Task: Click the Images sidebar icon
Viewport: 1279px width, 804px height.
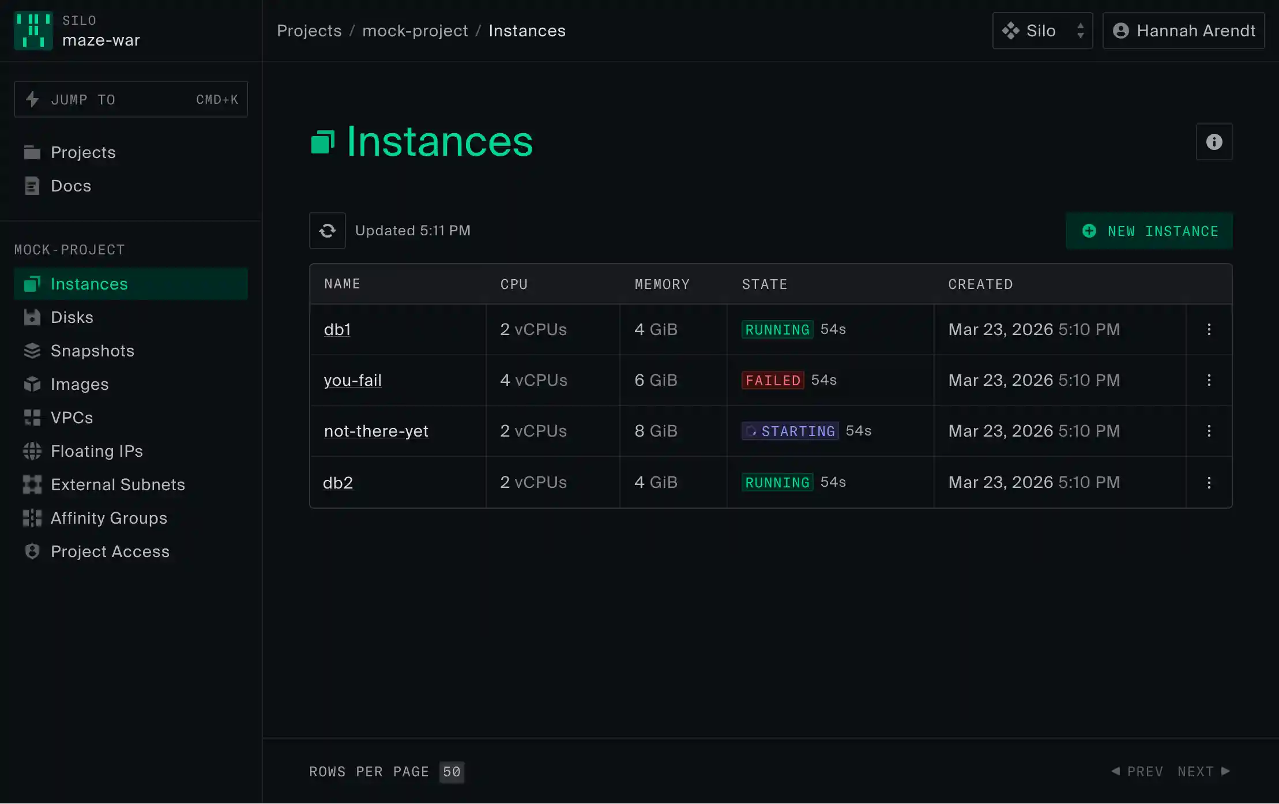Action: click(32, 384)
